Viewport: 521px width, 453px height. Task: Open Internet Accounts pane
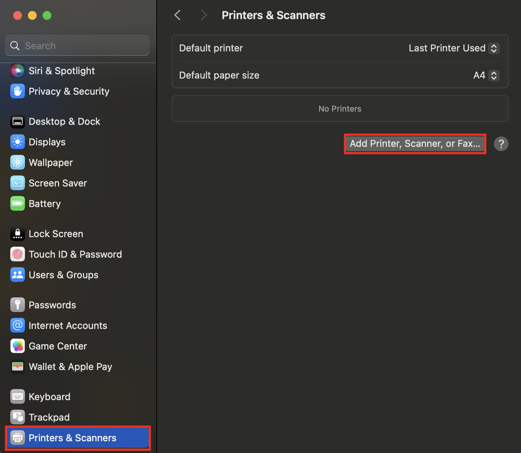click(x=68, y=326)
